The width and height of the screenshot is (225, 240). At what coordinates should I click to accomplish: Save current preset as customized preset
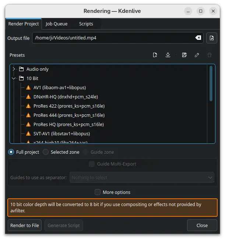click(184, 55)
